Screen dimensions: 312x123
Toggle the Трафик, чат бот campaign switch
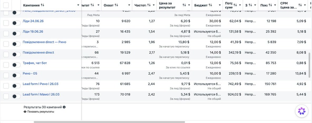[16, 65]
